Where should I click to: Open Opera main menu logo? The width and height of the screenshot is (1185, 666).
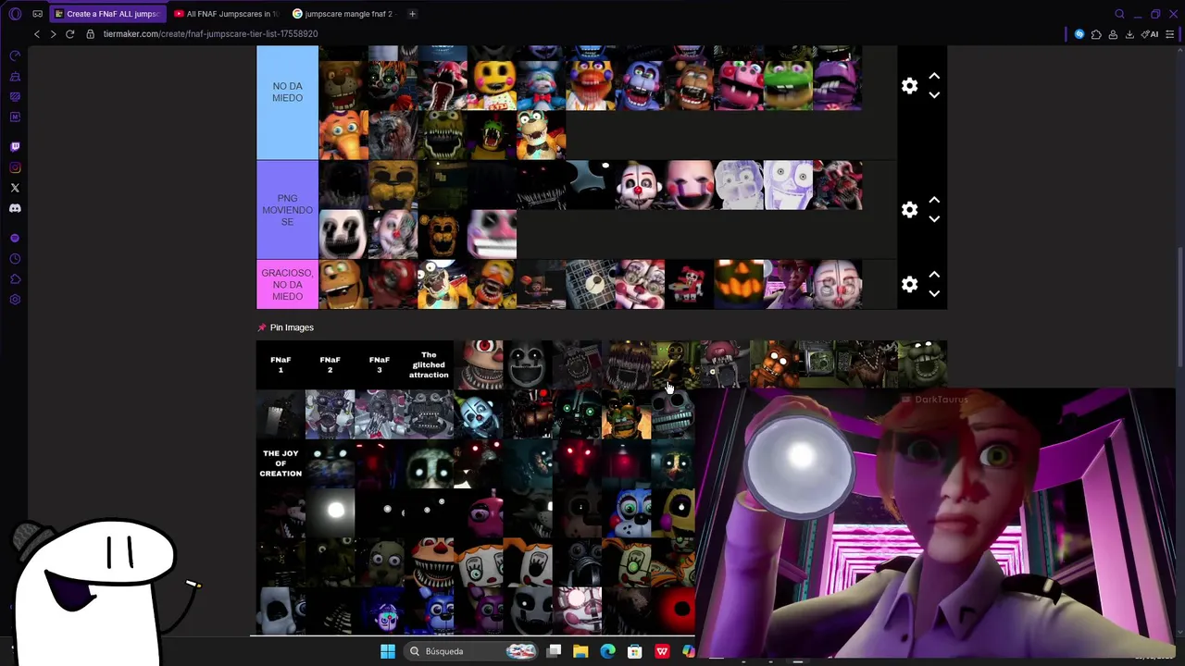15,14
